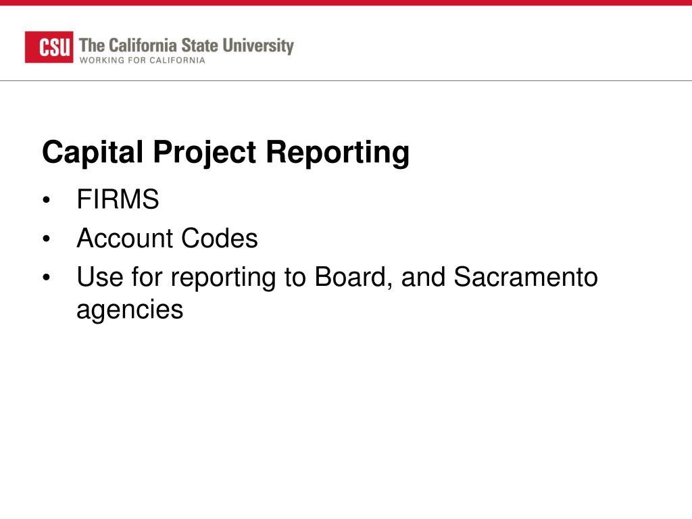
Task: Click the word "University" in the header
Action: [x=259, y=46]
